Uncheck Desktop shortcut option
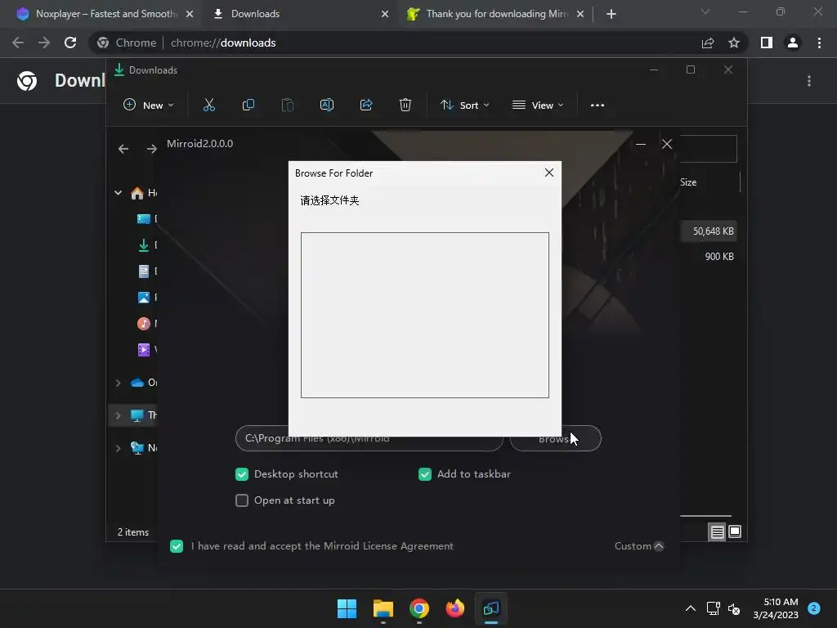The width and height of the screenshot is (837, 628). (242, 474)
